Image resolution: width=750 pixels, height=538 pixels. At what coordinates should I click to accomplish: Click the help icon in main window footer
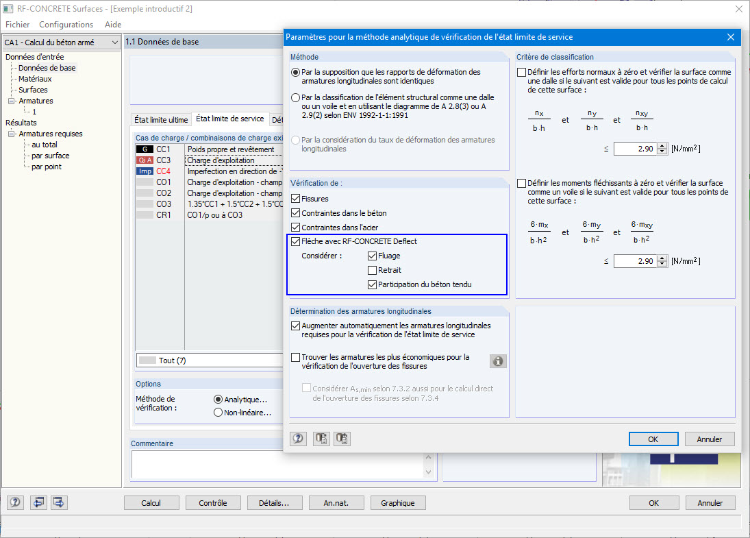[x=15, y=502]
